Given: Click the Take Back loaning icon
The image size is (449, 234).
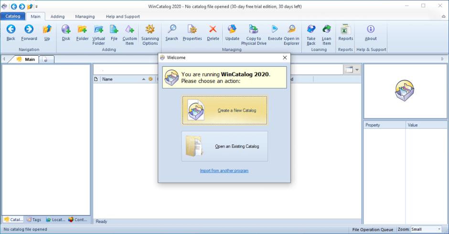Looking at the screenshot, I should pyautogui.click(x=311, y=35).
